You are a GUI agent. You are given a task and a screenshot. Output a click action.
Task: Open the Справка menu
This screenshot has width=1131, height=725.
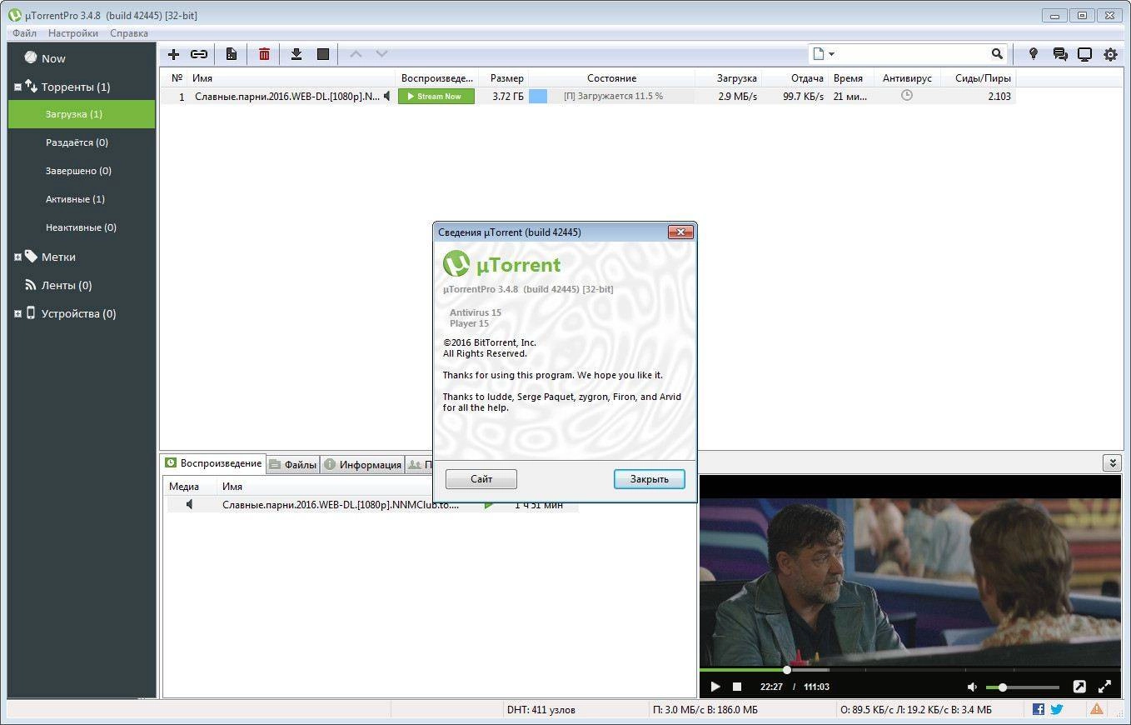coord(129,33)
